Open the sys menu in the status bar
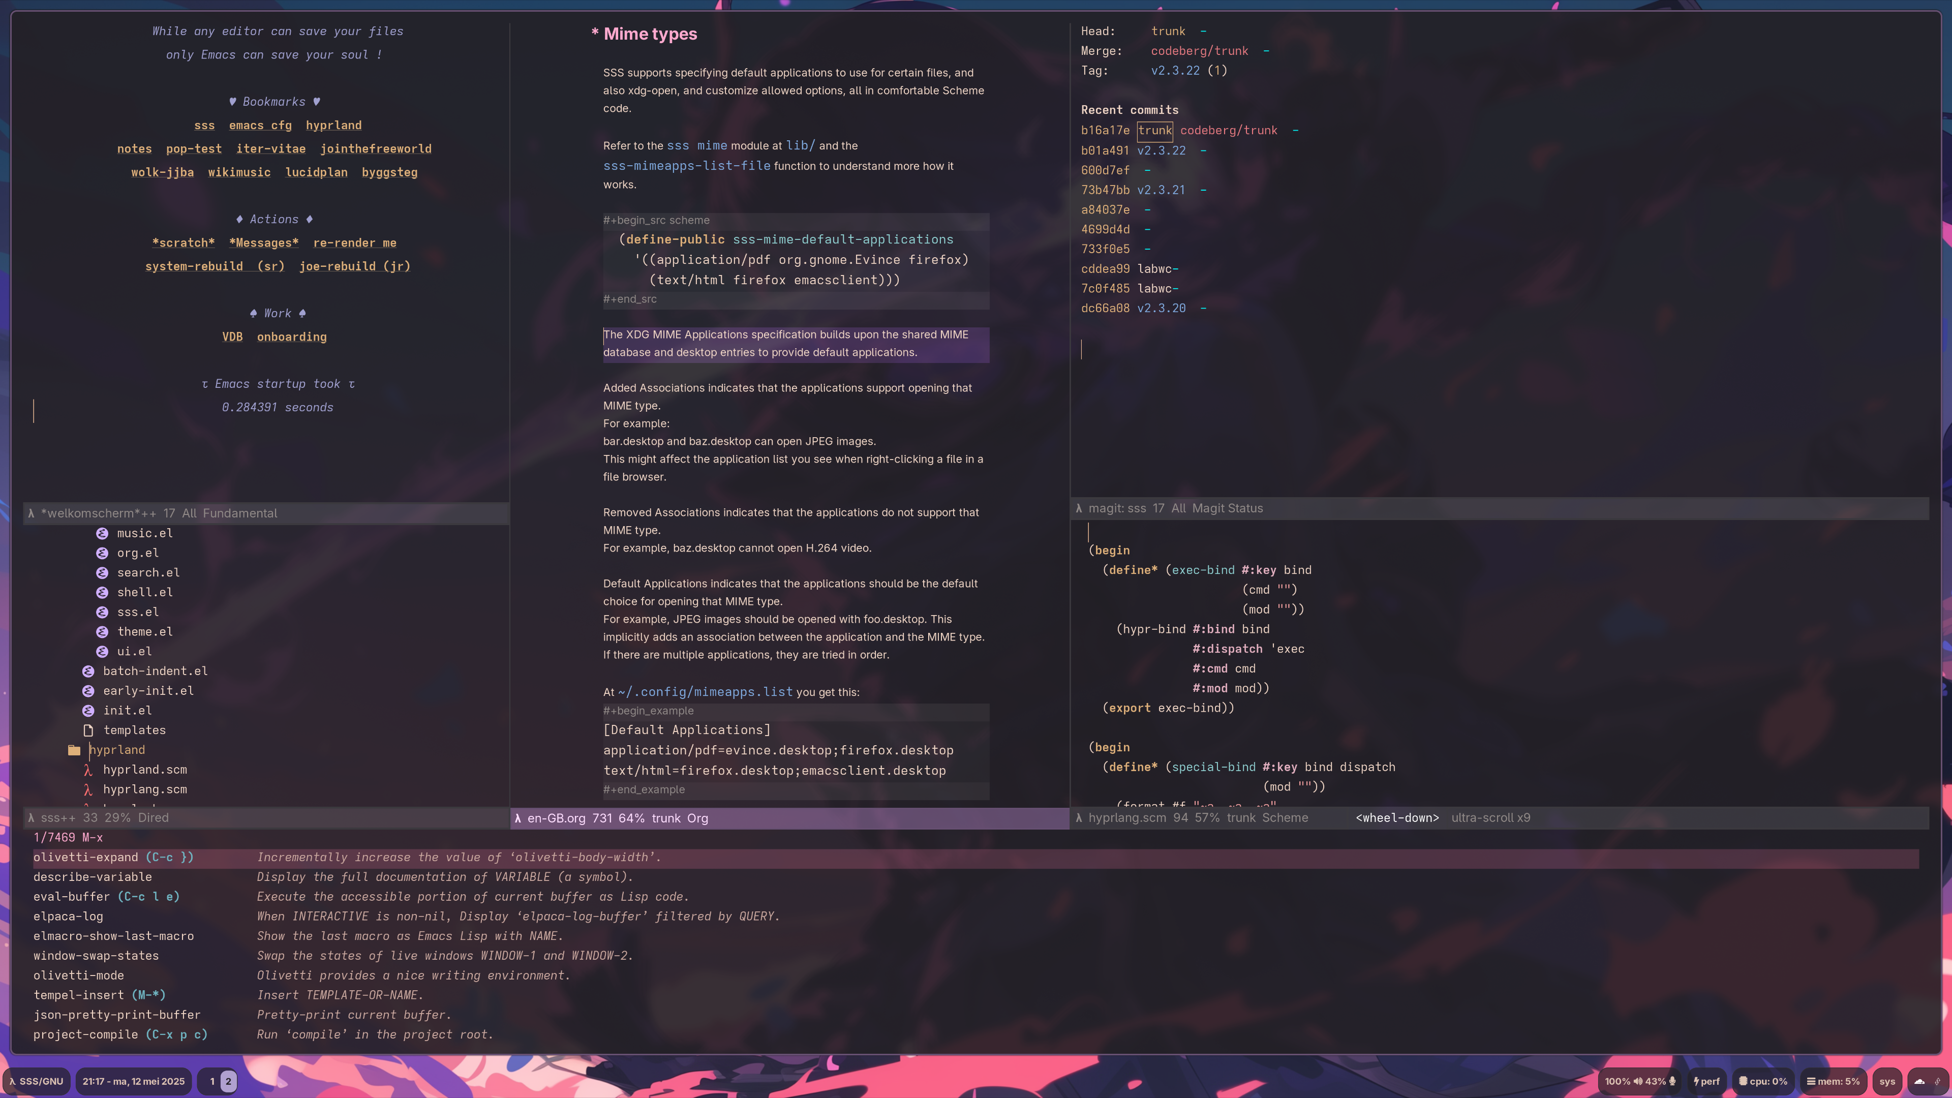The image size is (1952, 1098). (x=1887, y=1081)
